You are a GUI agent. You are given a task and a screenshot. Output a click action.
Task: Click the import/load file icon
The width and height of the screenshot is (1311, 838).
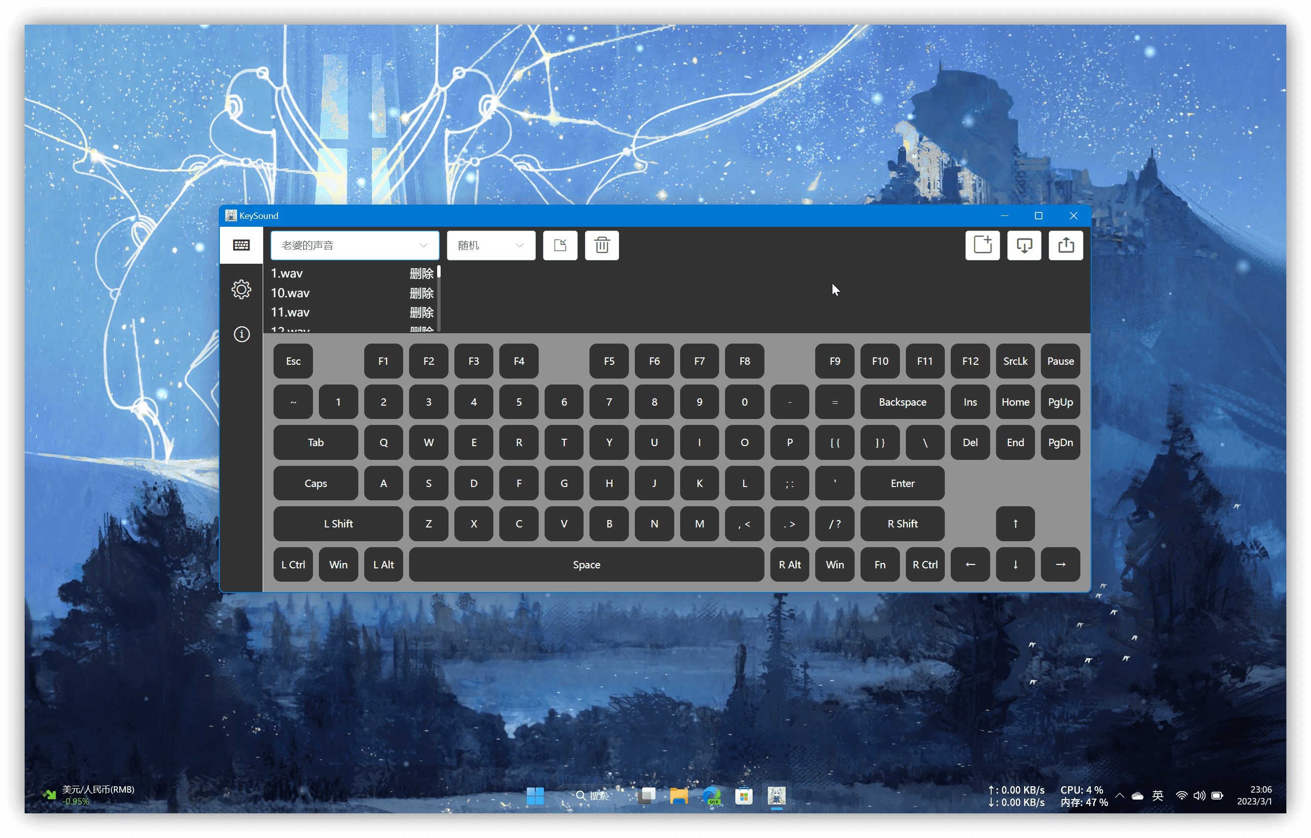[x=559, y=245]
